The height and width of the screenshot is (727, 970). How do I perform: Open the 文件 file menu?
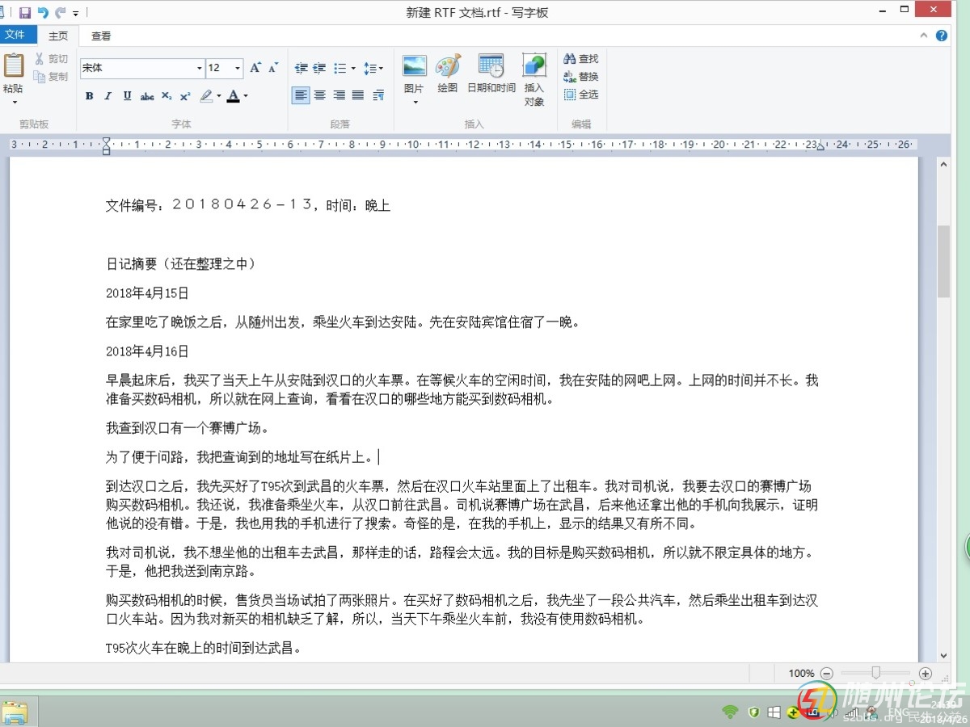(x=15, y=36)
